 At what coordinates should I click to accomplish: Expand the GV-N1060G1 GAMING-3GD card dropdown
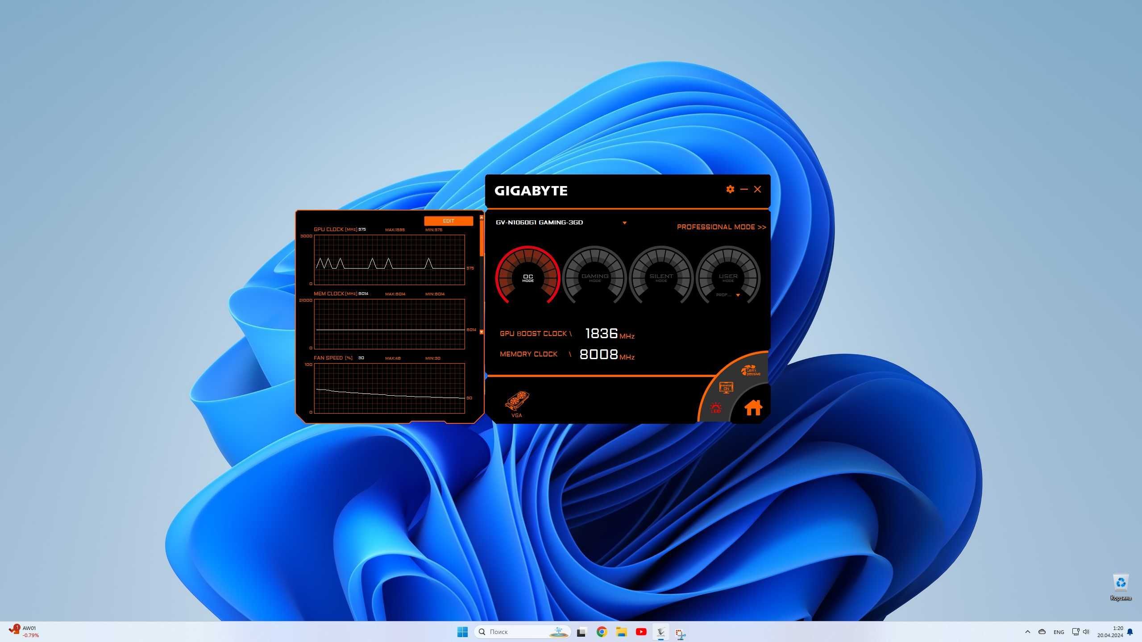(x=625, y=223)
